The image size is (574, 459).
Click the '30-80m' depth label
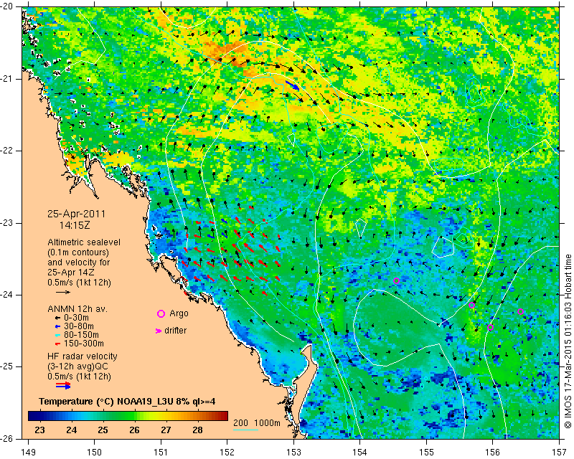pos(79,326)
